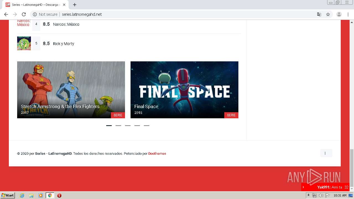Viewport: 354px width, 199px height.
Task: Click the 2018 year under Final Space
Action: click(x=138, y=113)
